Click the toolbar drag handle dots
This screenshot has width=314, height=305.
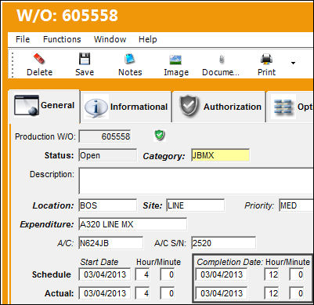[12, 64]
